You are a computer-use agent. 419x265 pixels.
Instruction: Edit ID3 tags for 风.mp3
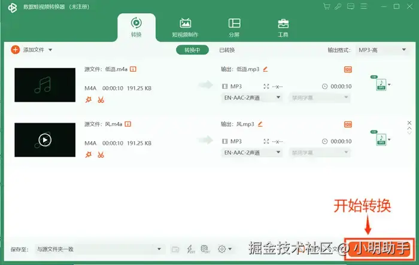click(x=348, y=124)
